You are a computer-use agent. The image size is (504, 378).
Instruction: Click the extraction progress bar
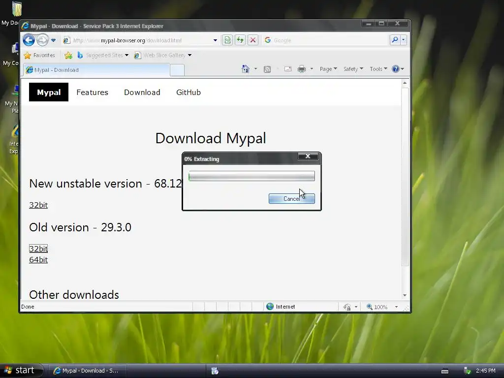tap(252, 176)
